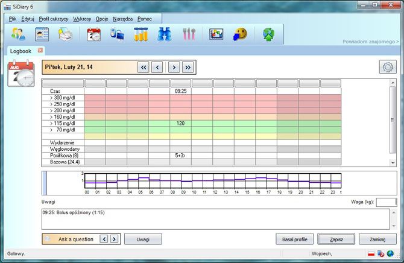Click the blocked connection status bar icon
This screenshot has width=404, height=263.
pyautogui.click(x=381, y=254)
